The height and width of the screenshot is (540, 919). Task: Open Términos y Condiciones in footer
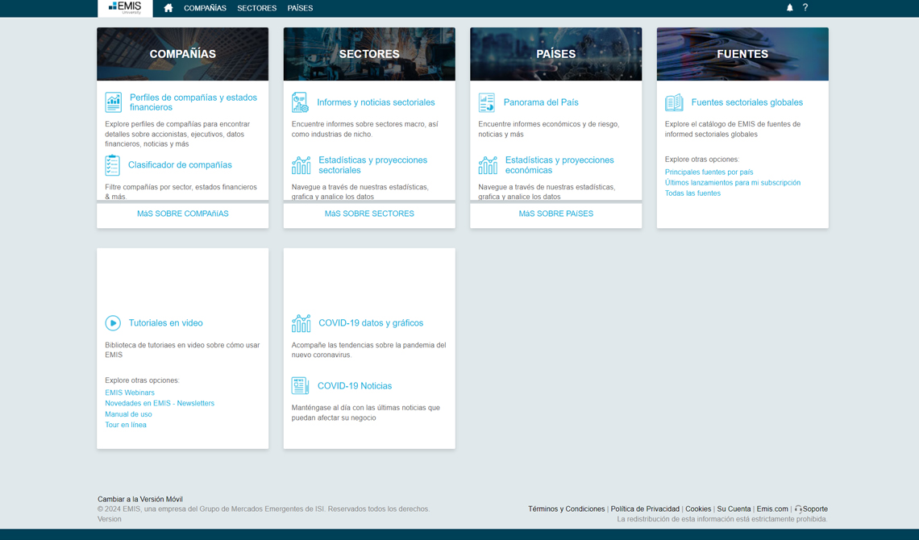566,509
